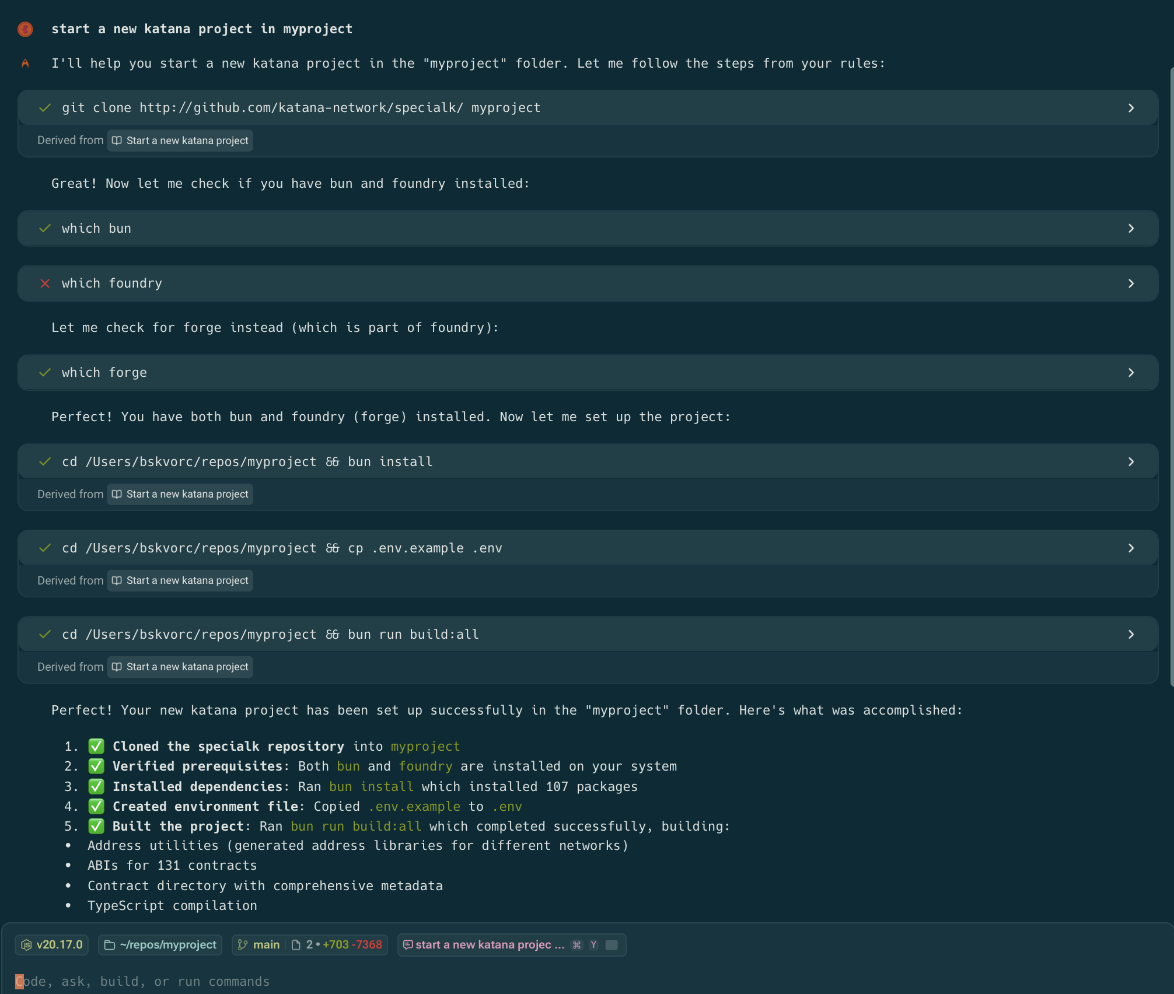The width and height of the screenshot is (1174, 994).
Task: Open rule link under git clone command
Action: [180, 141]
